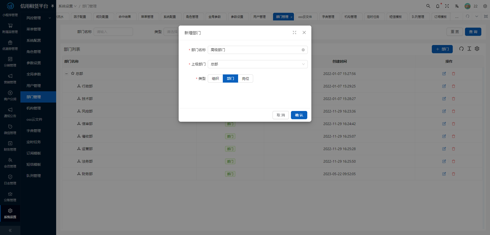Pin the sidebar menu
This screenshot has height=235, width=490.
tap(53, 6)
